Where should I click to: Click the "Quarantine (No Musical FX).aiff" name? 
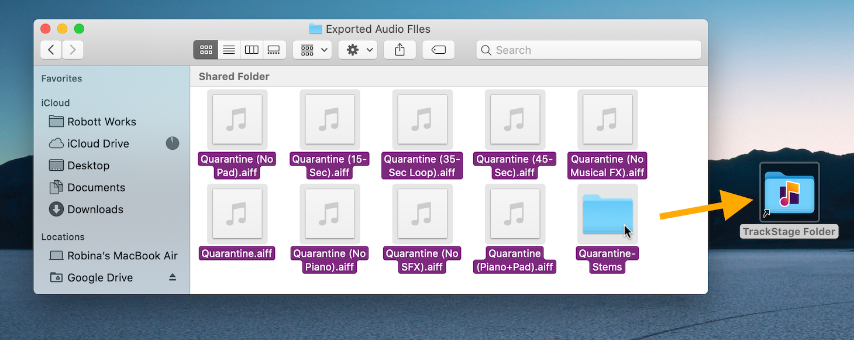[607, 166]
